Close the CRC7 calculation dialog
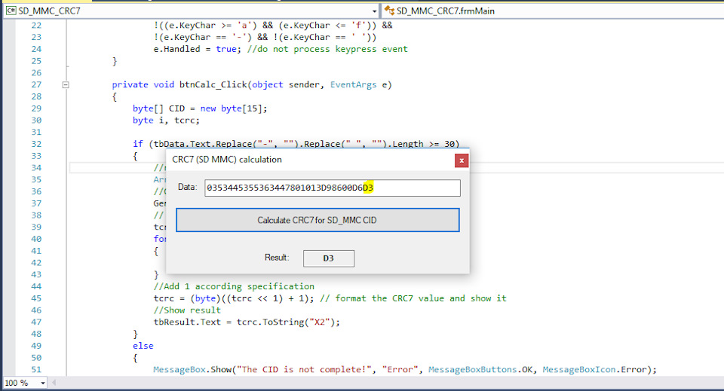Viewport: 724px width, 391px height. [x=462, y=160]
